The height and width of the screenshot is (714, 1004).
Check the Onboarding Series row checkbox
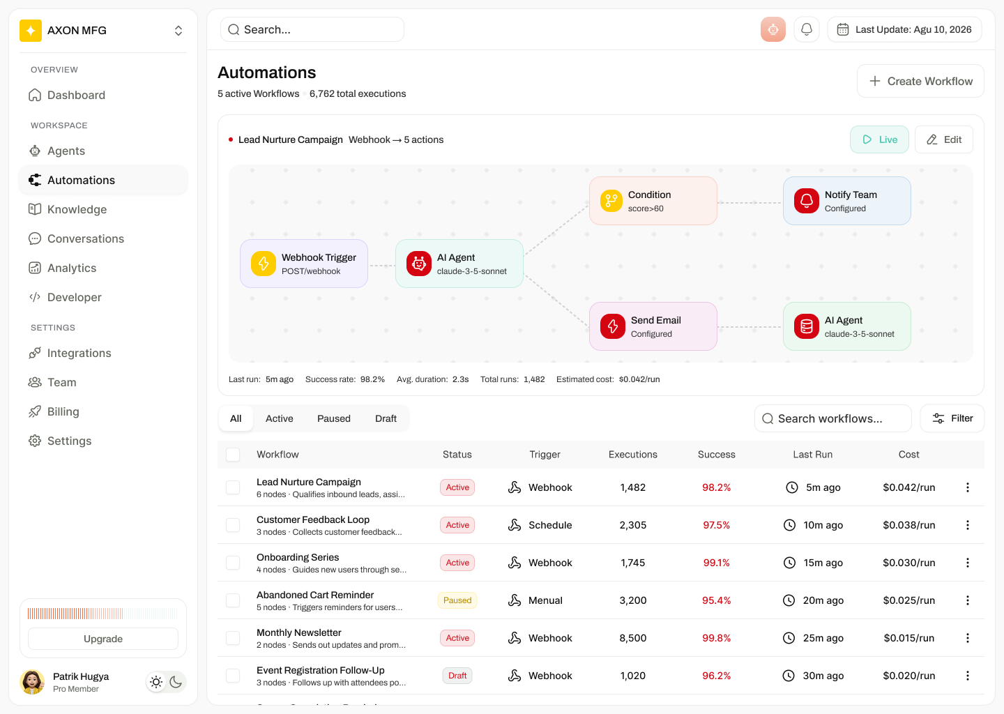pos(233,563)
